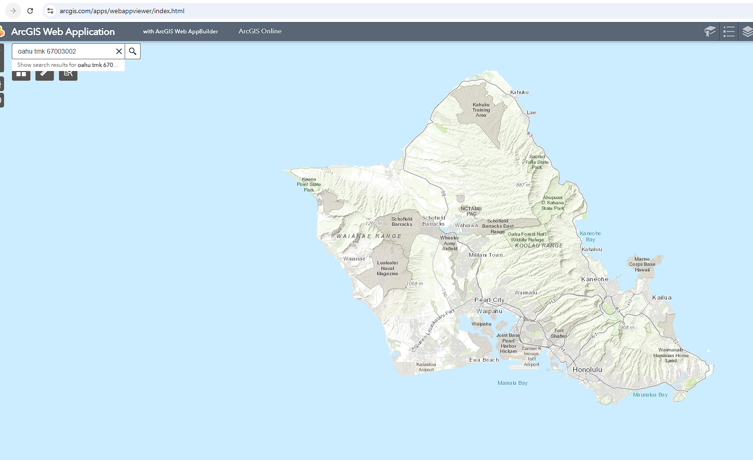753x460 pixels.
Task: Click the Kahuku Training Area on map
Action: tap(481, 110)
